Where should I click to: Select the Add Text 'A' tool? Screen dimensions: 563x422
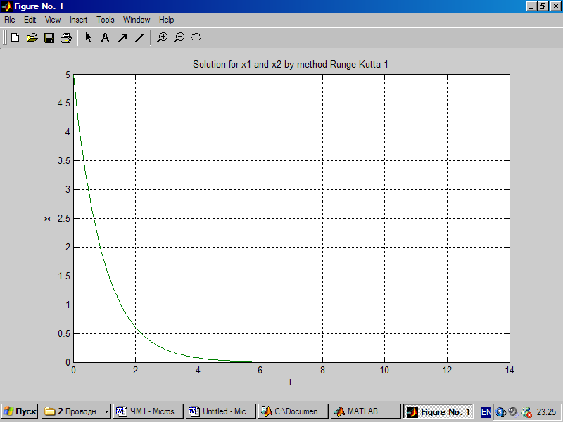pos(105,38)
